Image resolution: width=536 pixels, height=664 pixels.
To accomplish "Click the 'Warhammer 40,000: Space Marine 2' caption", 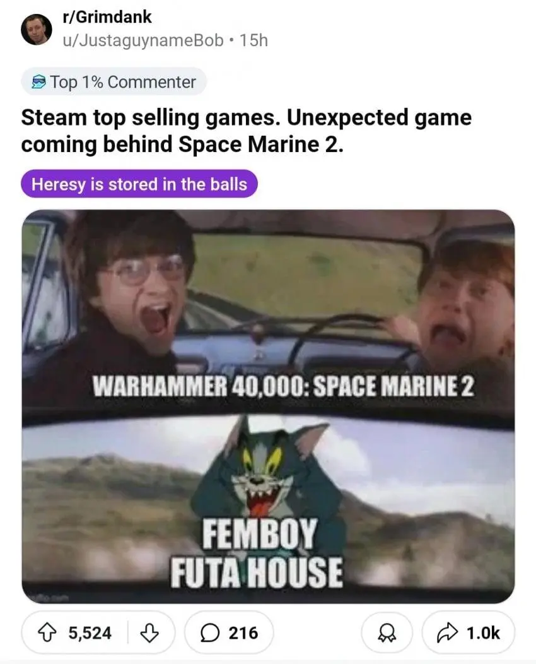I will (x=283, y=386).
